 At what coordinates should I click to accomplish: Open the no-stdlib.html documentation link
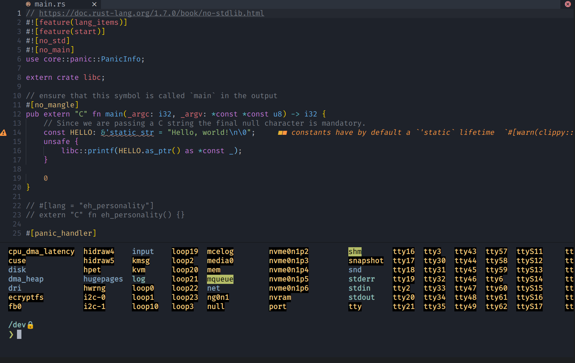point(152,13)
